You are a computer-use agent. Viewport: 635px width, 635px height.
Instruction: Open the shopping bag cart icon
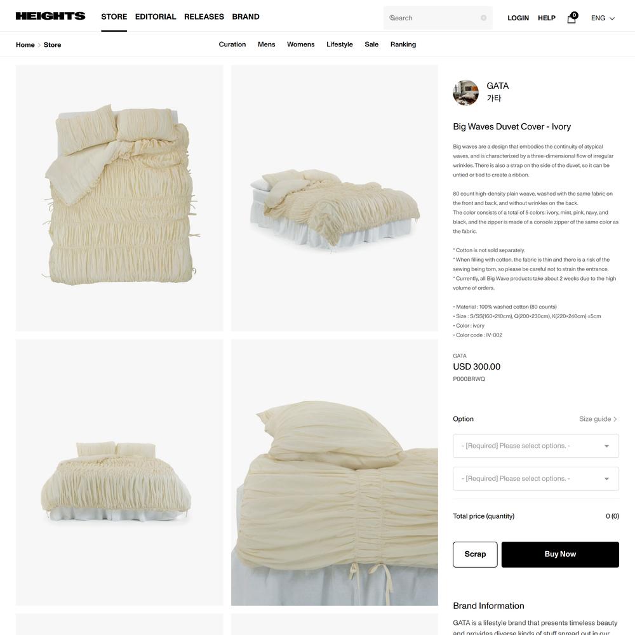(572, 18)
